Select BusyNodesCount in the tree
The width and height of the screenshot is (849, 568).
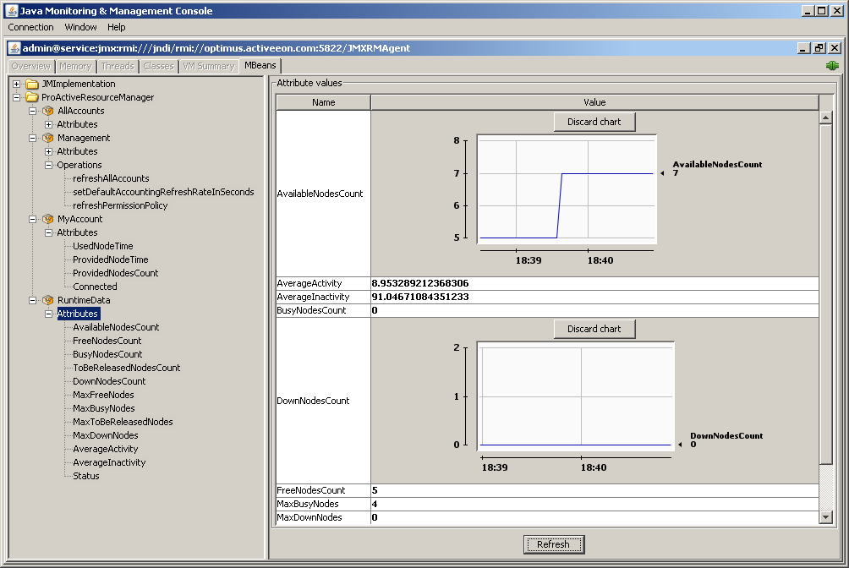point(107,355)
